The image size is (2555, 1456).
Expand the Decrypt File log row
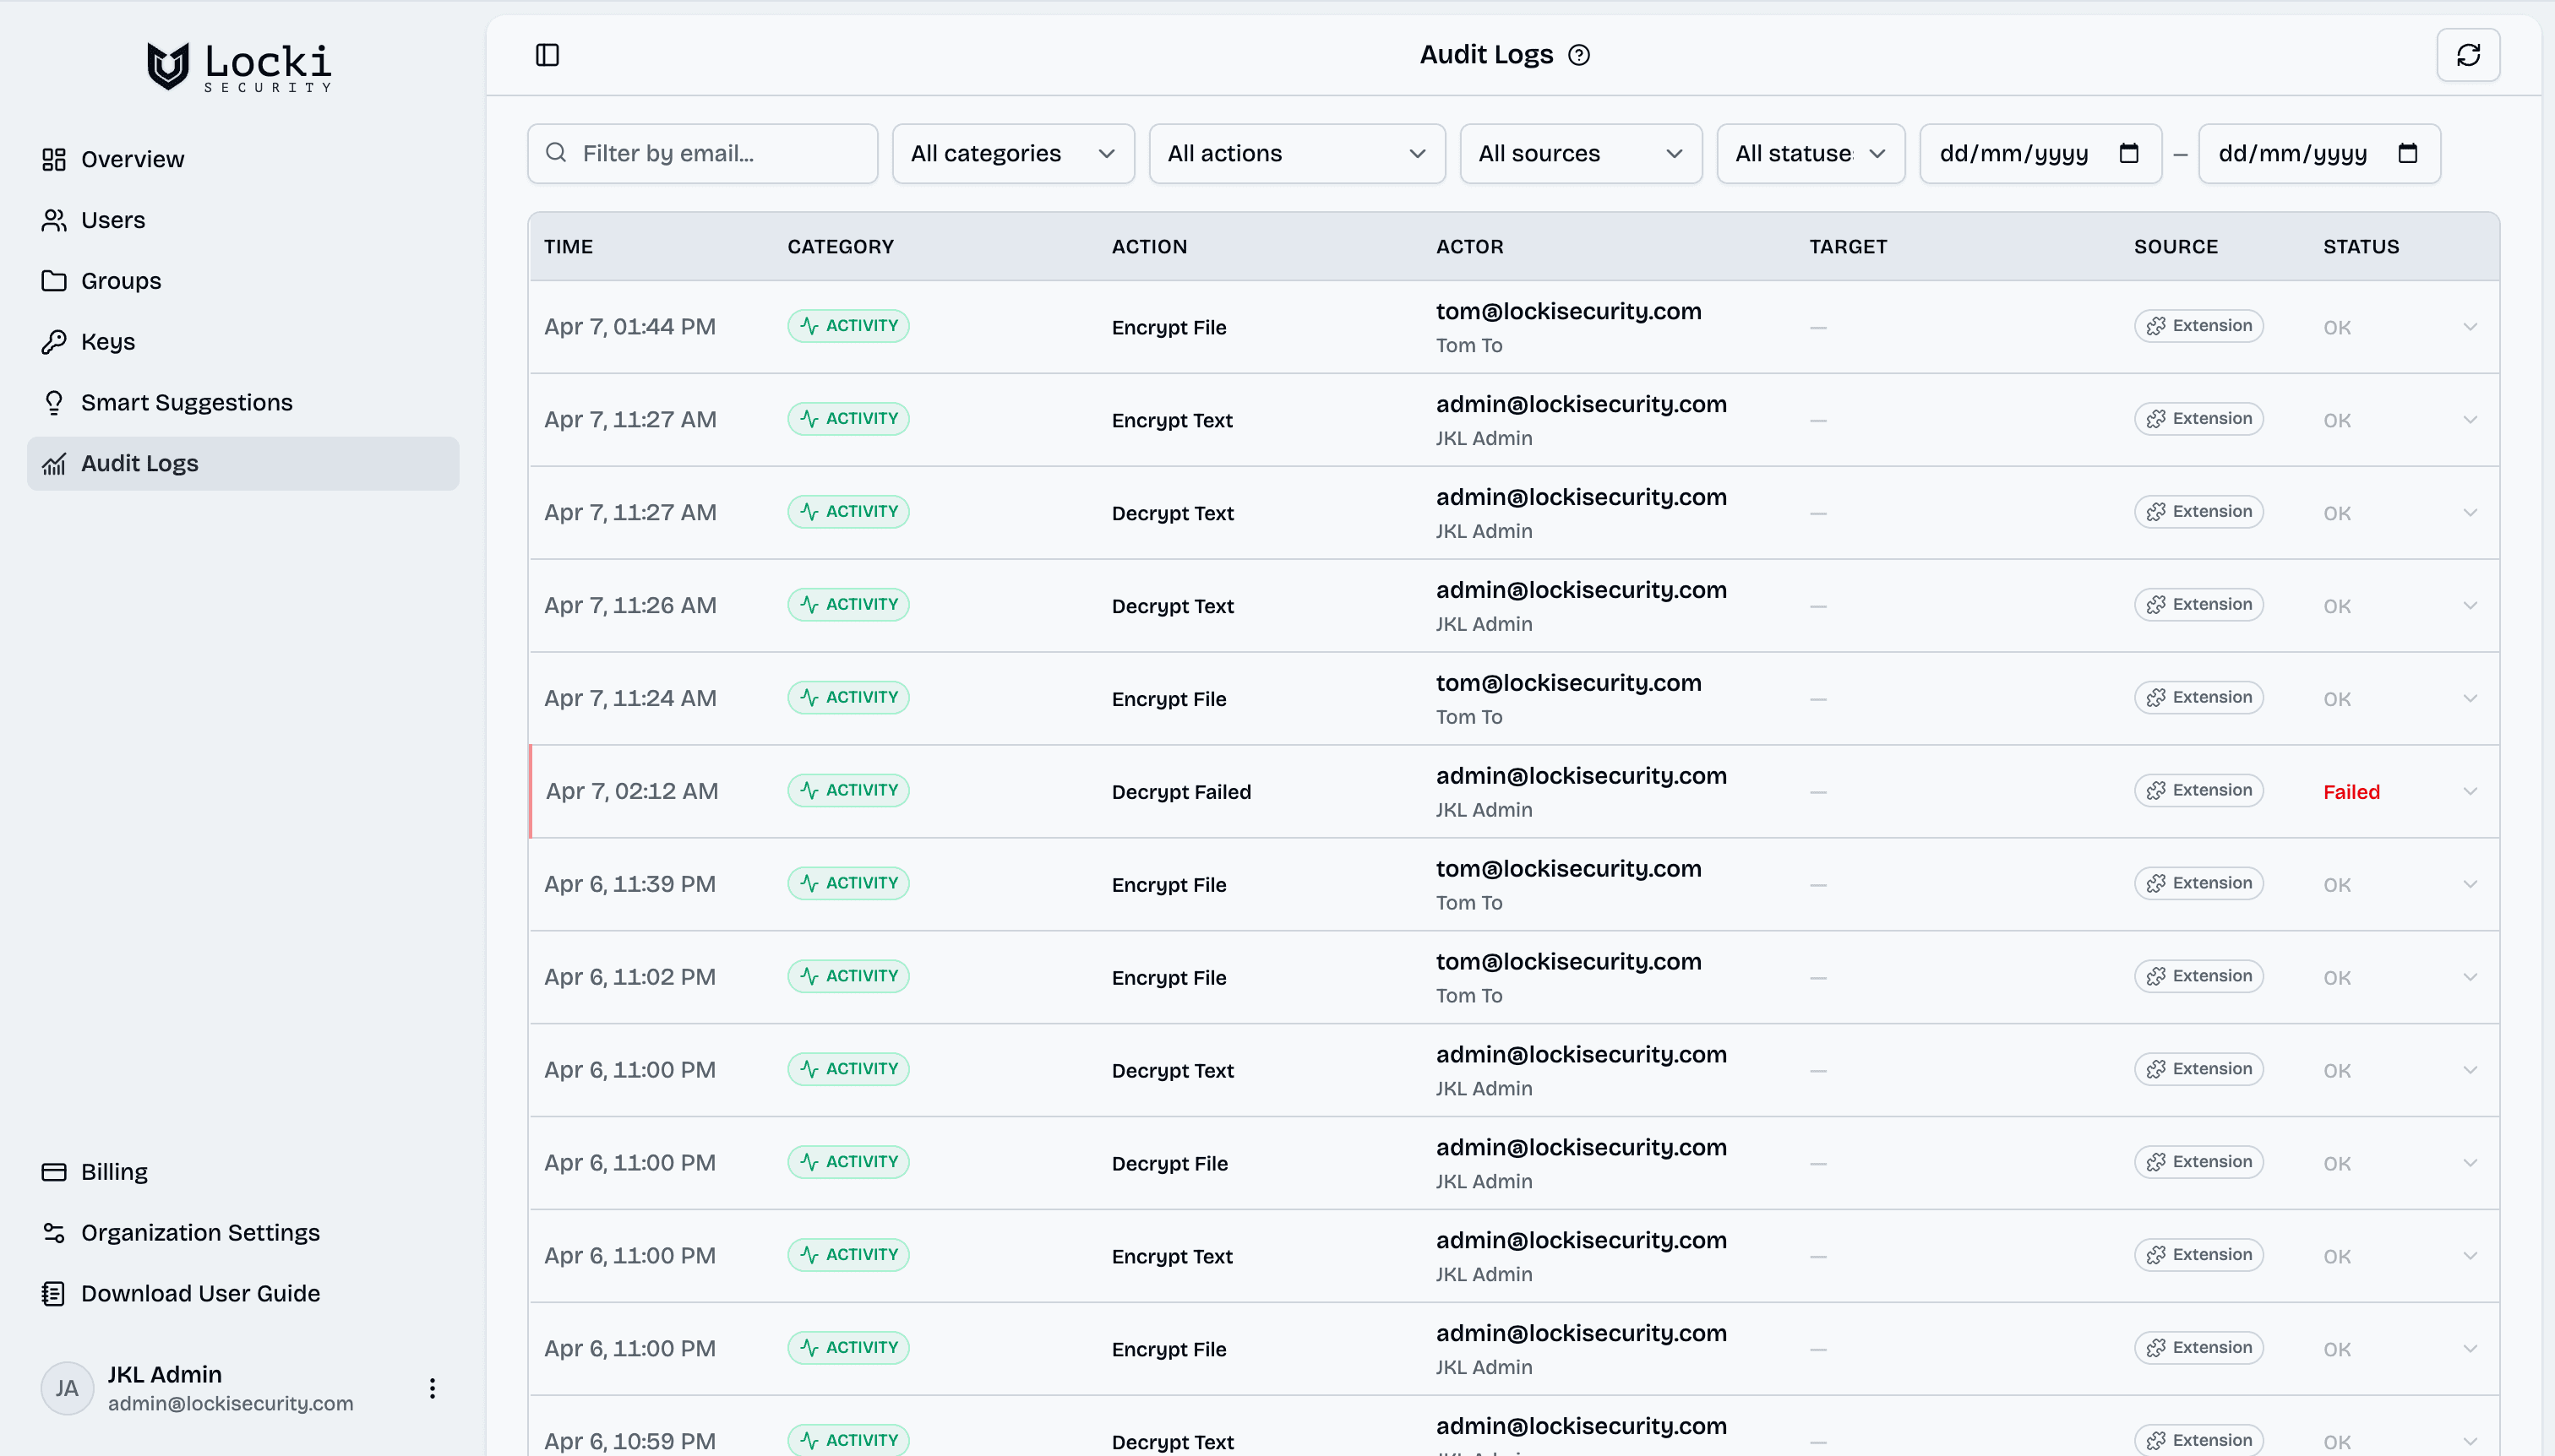pos(2470,1163)
